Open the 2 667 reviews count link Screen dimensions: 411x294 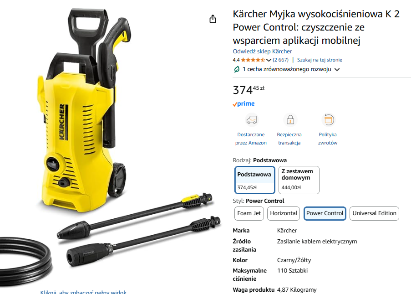(x=280, y=60)
